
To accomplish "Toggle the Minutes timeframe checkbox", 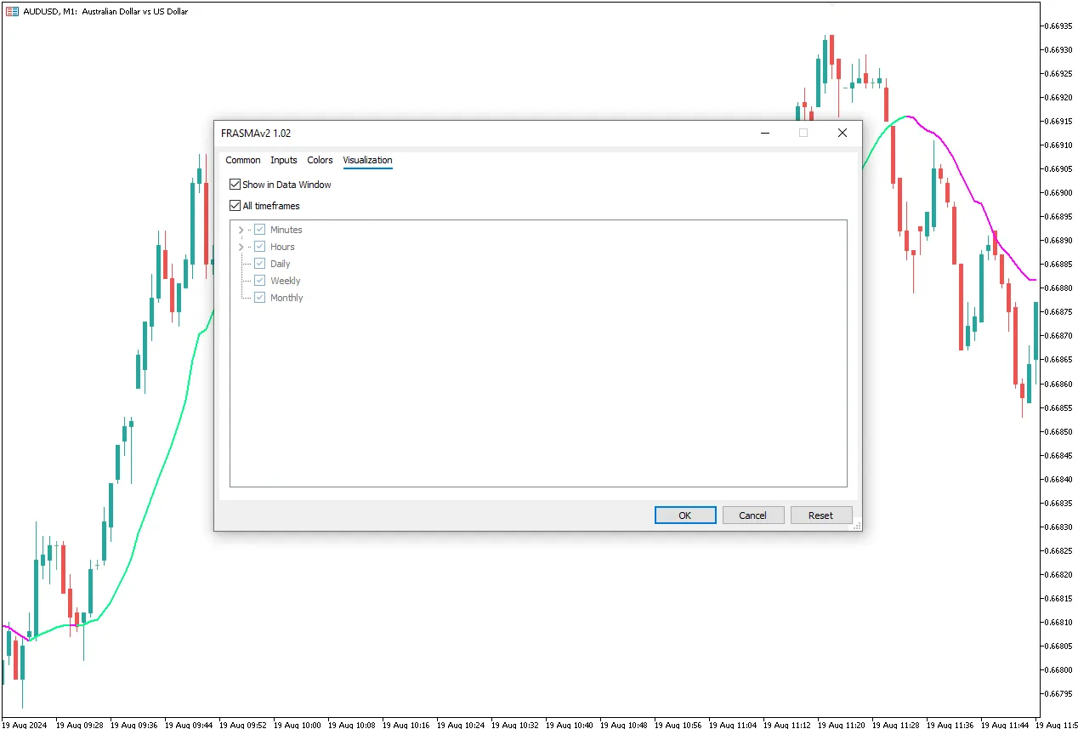I will [260, 230].
